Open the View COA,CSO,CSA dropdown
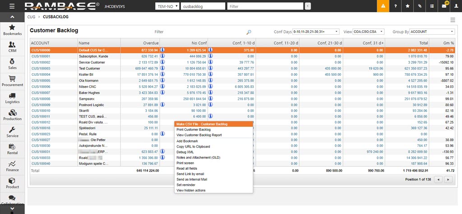This screenshot has width=462, height=214. click(369, 32)
